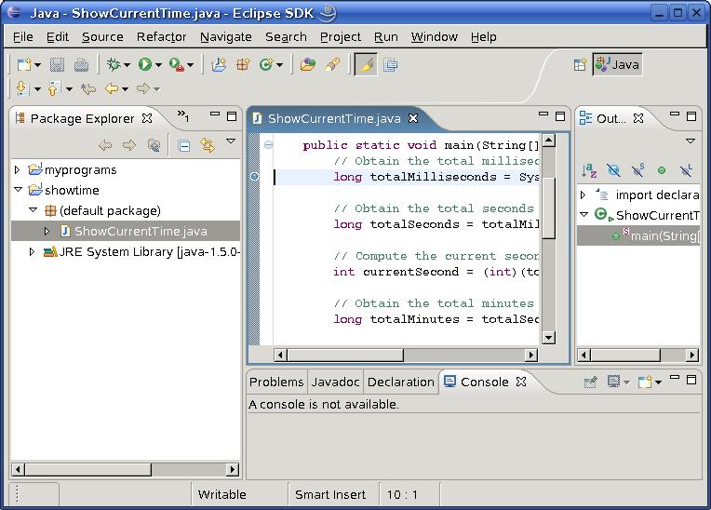Click Collapse All in Package Explorer

(184, 146)
